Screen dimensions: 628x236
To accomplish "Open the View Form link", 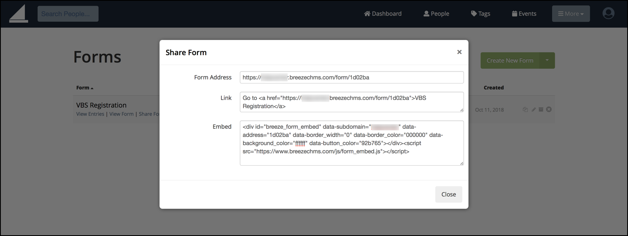I will click(122, 114).
